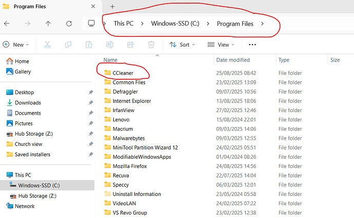Open the New item dropdown
Viewport: 354px width, 218px height.
click(16, 45)
